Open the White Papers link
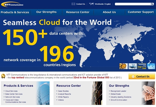156x107 pixels. [63, 97]
